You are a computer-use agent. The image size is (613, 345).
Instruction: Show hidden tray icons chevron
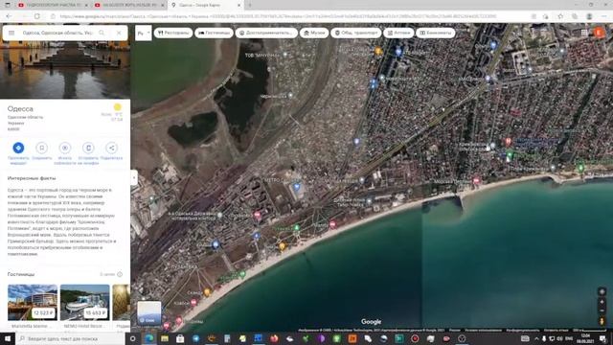536,338
